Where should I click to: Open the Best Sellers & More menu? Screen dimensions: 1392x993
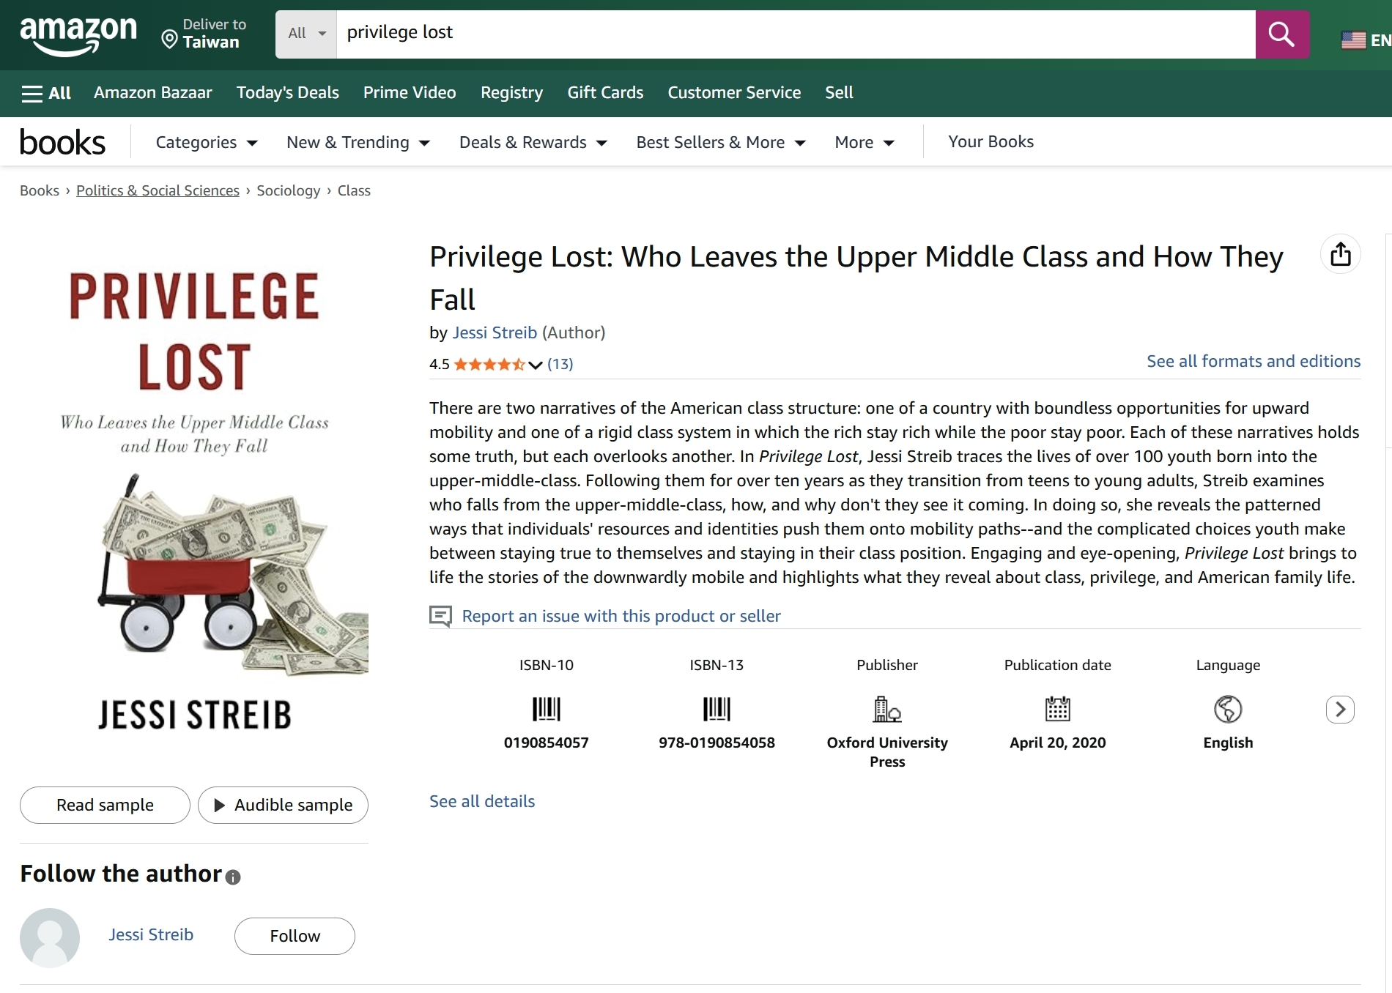[x=720, y=142]
